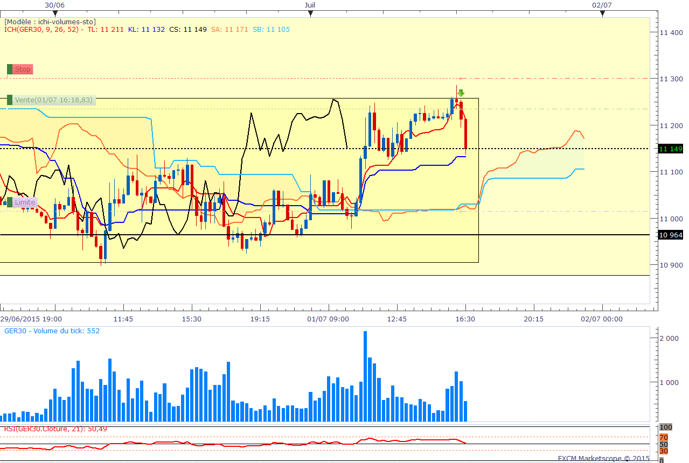This screenshot has width=689, height=463.
Task: Click the 02/07 00:00 time axis label
Action: [602, 319]
